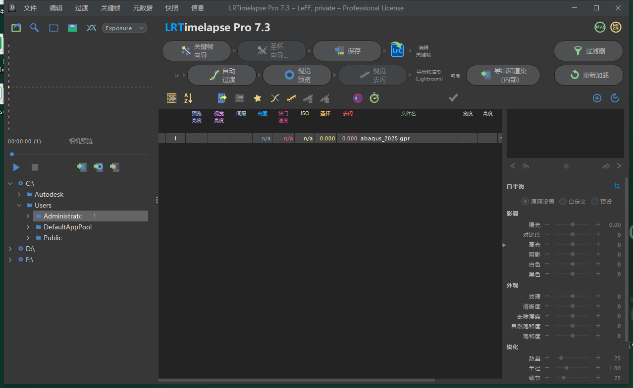Click the crop icon beside 白平衡

coord(617,186)
